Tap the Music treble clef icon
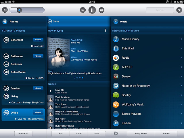The height and width of the screenshot is (138, 184). point(116,22)
